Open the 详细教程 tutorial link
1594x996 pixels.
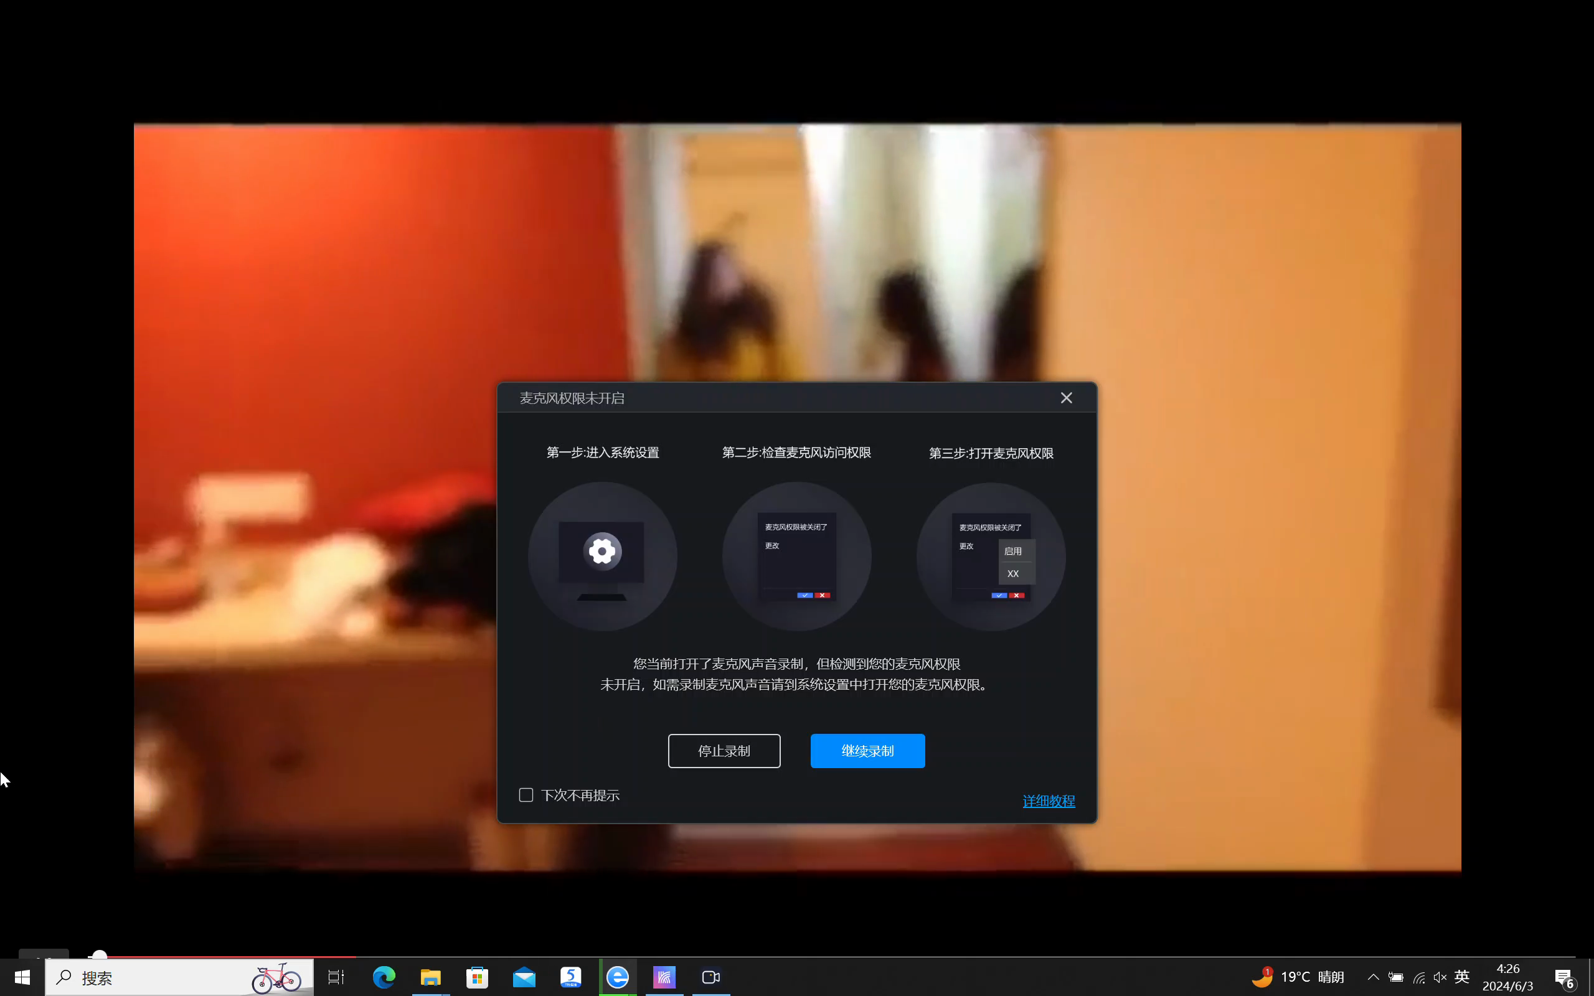point(1048,801)
